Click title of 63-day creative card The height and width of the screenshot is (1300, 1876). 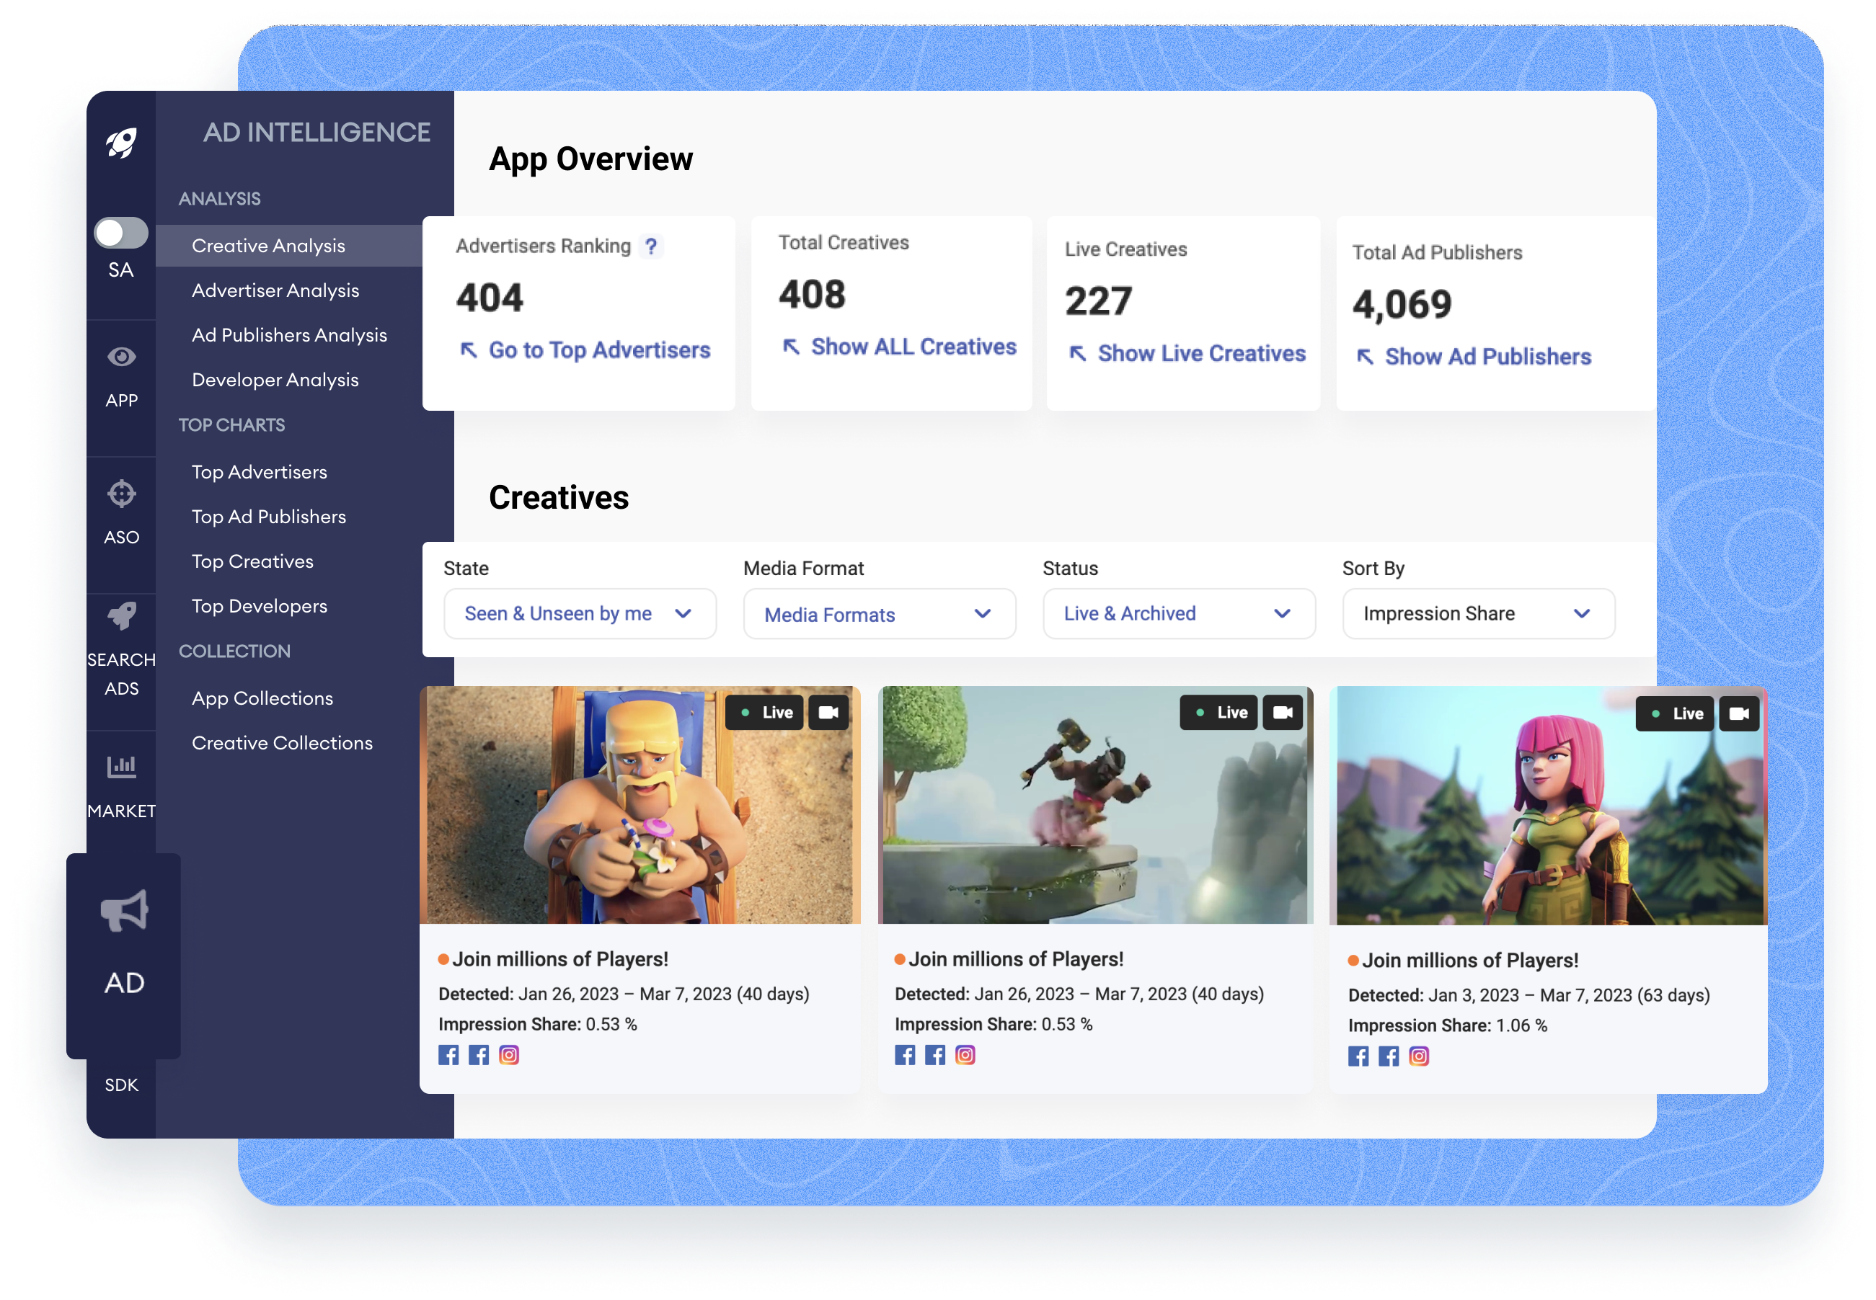1471,962
